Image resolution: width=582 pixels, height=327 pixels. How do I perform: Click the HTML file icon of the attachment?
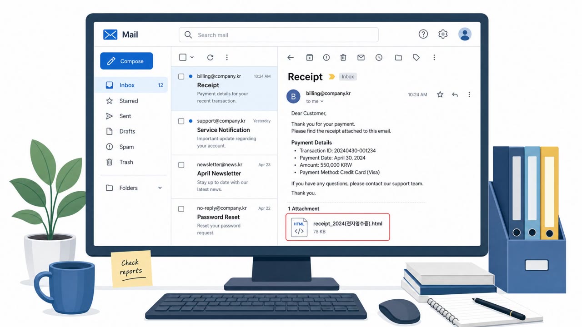299,227
